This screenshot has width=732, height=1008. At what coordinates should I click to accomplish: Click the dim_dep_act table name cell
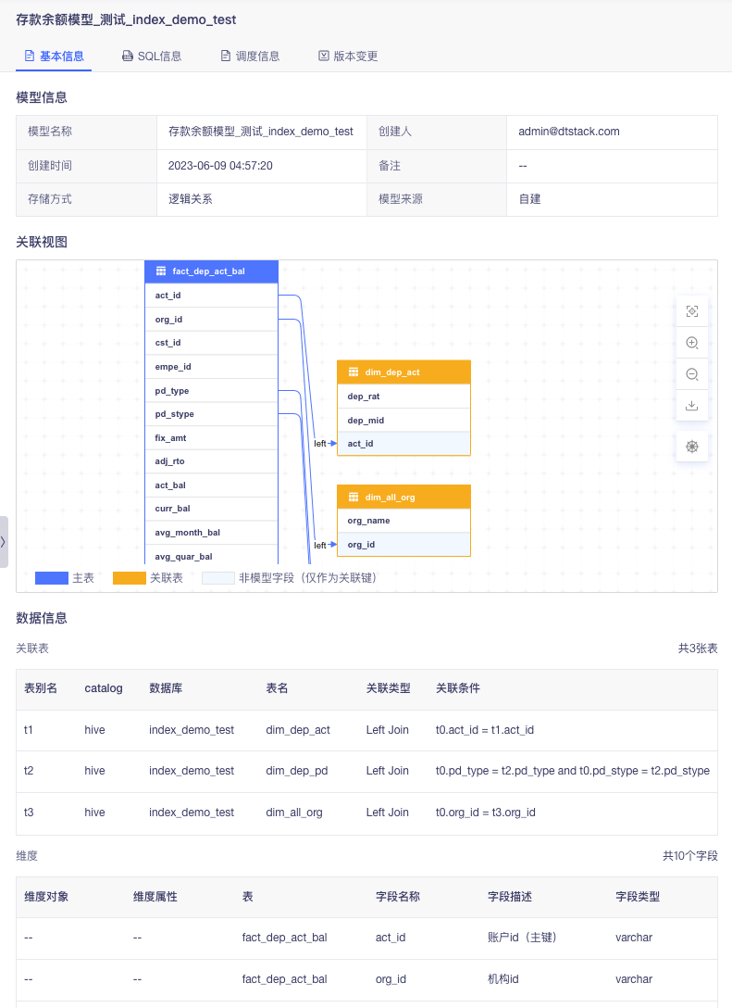coord(298,730)
